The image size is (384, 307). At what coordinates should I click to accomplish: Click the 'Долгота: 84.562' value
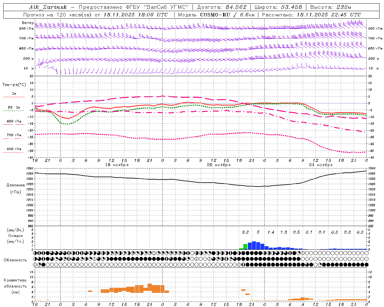(x=222, y=7)
